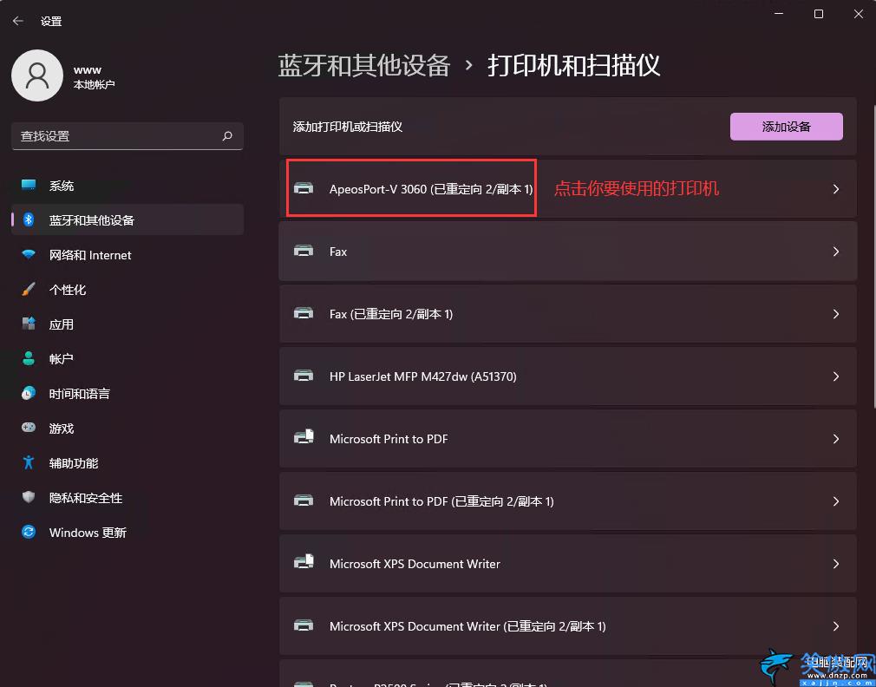Select Microsoft XPS Document Writer text
The image size is (876, 687).
click(x=415, y=564)
